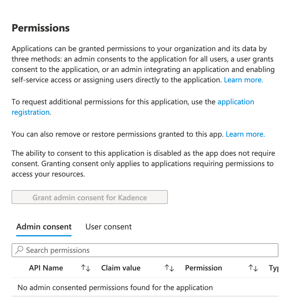
Task: Click the partially visible Type column header
Action: (x=274, y=268)
